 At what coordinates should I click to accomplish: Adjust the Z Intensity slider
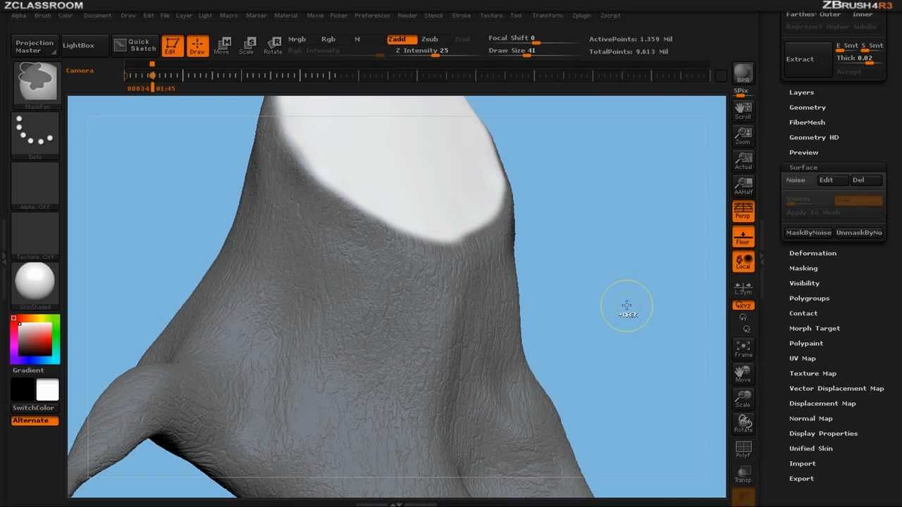tap(421, 51)
